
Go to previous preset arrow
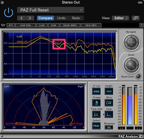pos(21,18)
